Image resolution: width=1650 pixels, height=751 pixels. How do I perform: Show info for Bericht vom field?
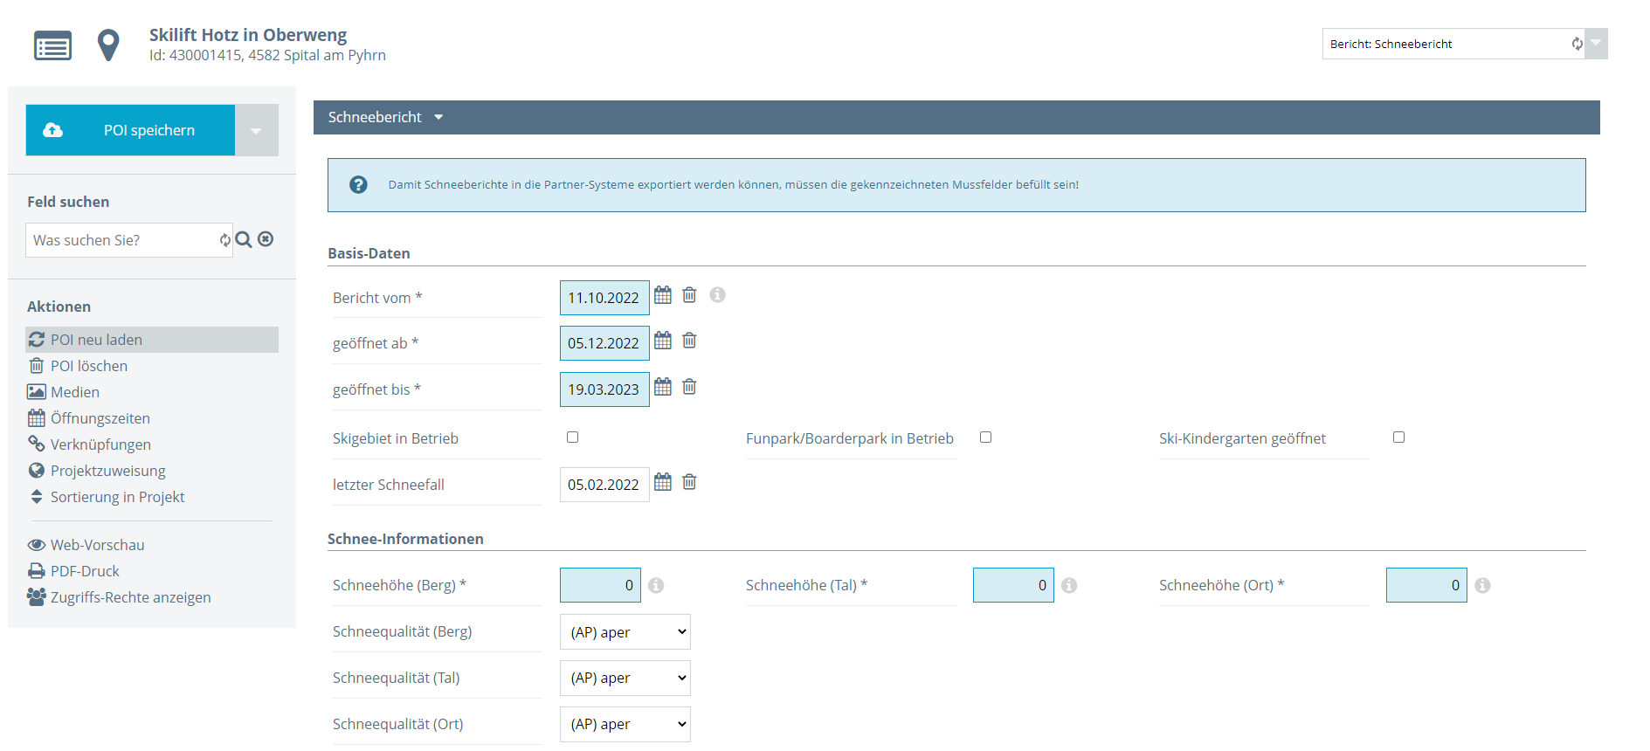(717, 295)
